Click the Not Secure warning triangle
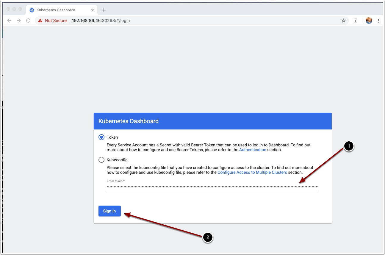 tap(40, 21)
